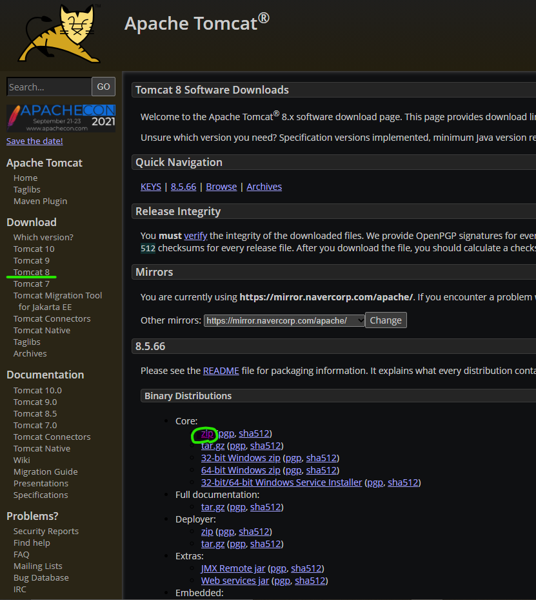This screenshot has width=536, height=600.
Task: Open Tomcat 10.0 documentation
Action: pyautogui.click(x=37, y=391)
